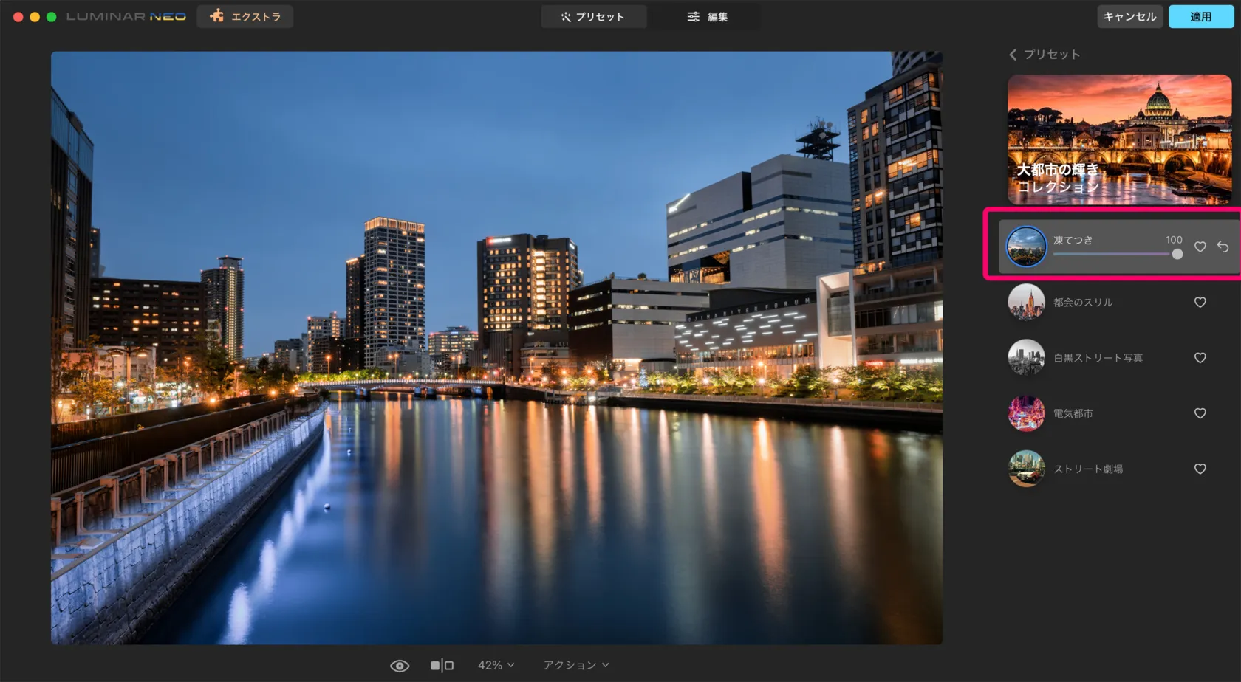Heart the ストリート劇場 preset
The width and height of the screenshot is (1241, 682).
click(x=1200, y=469)
